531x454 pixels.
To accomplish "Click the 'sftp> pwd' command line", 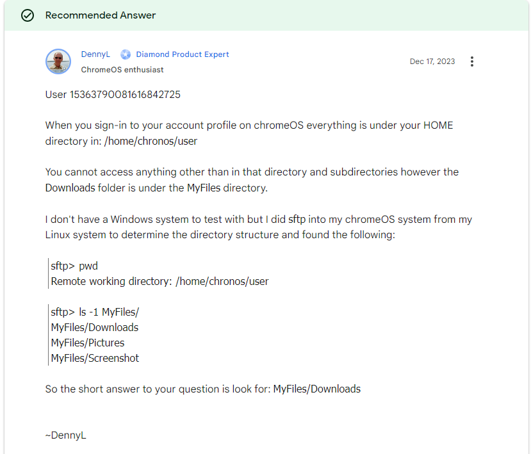I will (74, 266).
